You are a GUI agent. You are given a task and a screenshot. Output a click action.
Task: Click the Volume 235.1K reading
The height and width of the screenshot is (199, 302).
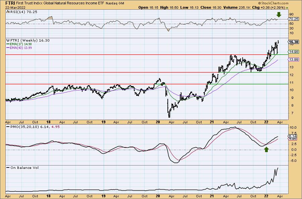pyautogui.click(x=237, y=7)
